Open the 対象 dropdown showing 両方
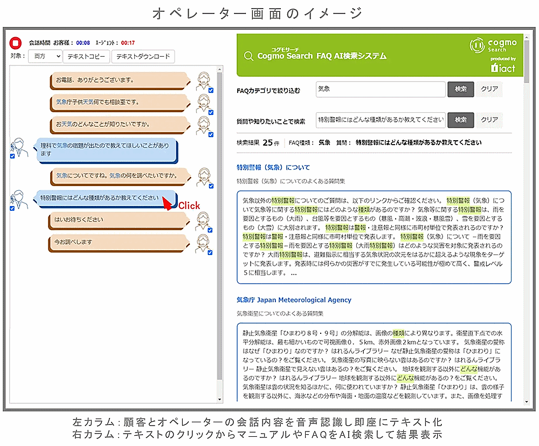Image resolution: width=539 pixels, height=446 pixels. pyautogui.click(x=45, y=56)
